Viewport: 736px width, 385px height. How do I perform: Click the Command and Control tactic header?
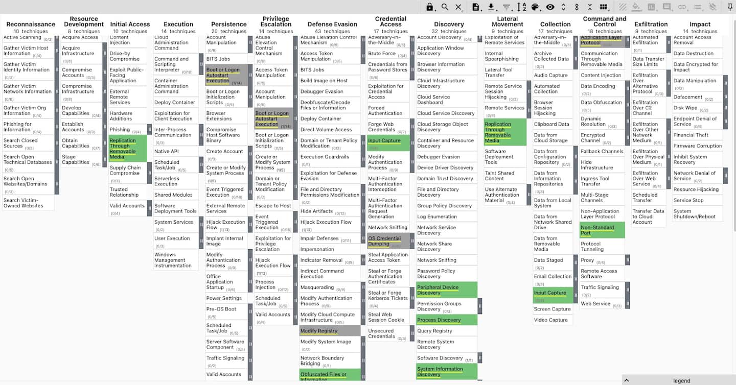coord(604,21)
